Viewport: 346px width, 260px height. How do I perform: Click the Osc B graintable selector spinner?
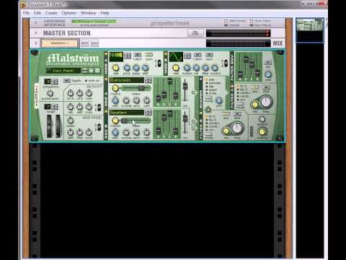point(148,113)
